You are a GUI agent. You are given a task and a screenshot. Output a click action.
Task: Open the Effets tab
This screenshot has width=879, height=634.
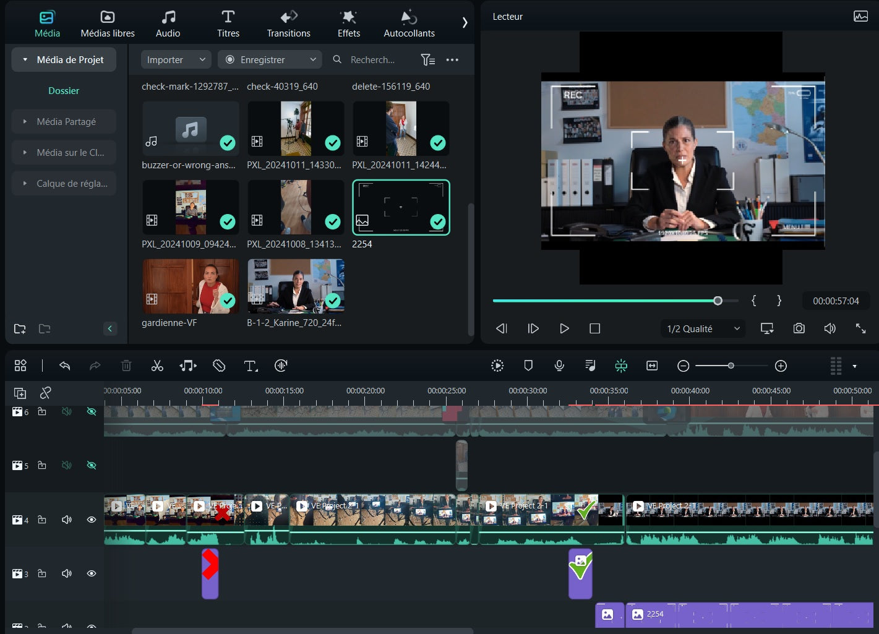coord(349,24)
